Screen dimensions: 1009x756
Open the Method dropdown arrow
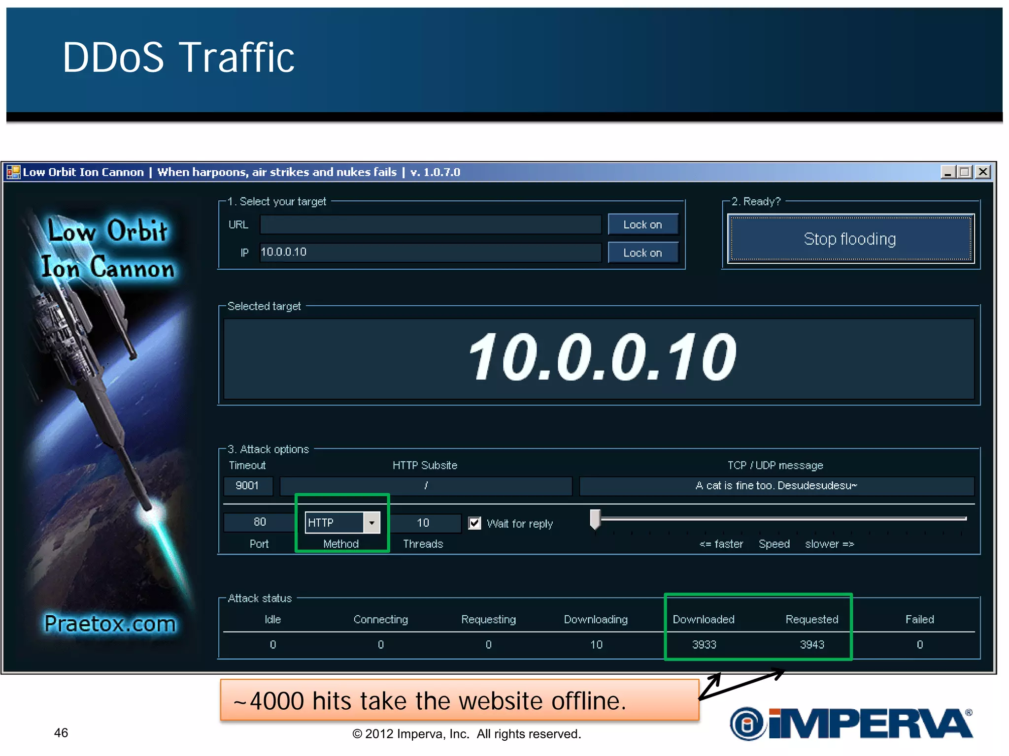click(x=372, y=523)
